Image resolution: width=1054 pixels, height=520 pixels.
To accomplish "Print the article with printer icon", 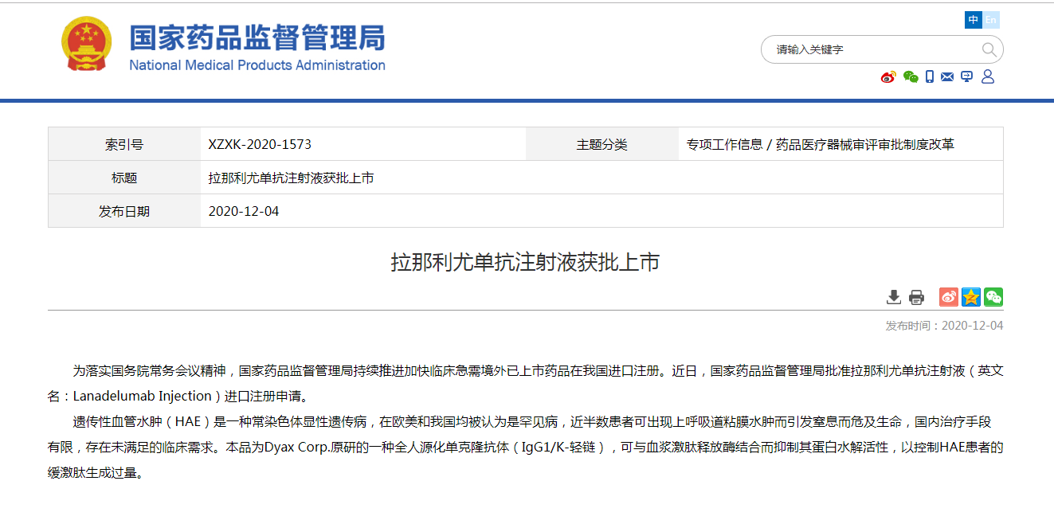I will 916,297.
